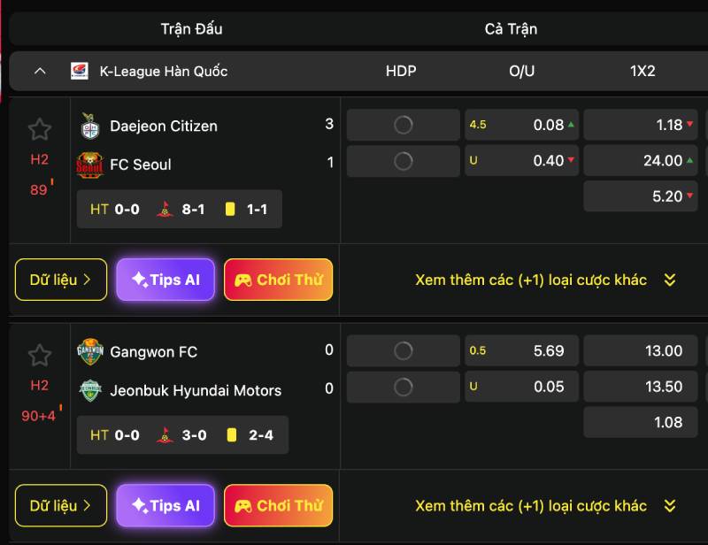The width and height of the screenshot is (708, 545).
Task: Click the FC Seoul team logo
Action: [x=89, y=165]
